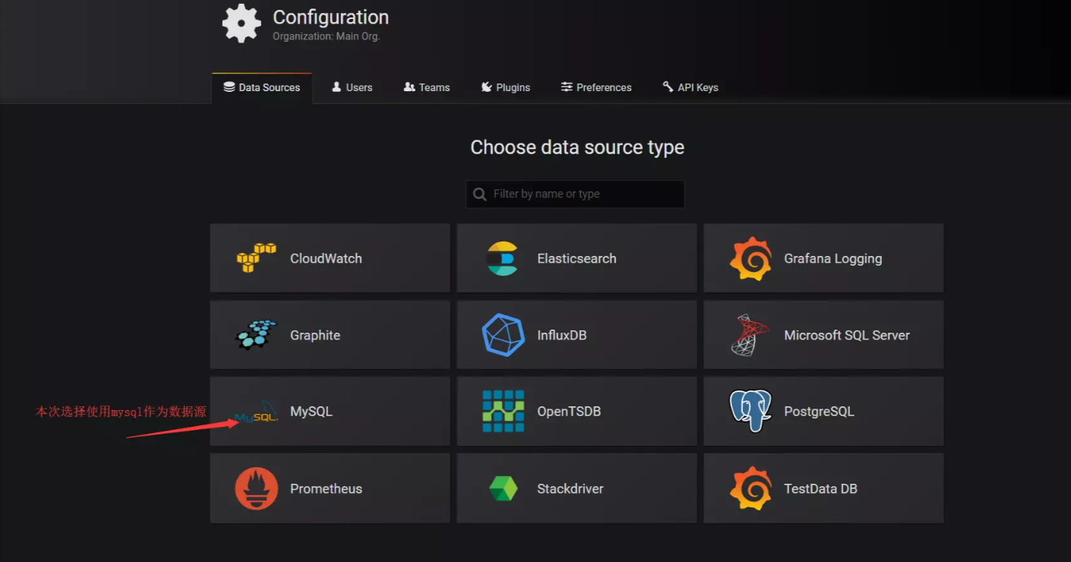Viewport: 1071px width, 562px height.
Task: Click the Prometheus torch icon
Action: (256, 488)
